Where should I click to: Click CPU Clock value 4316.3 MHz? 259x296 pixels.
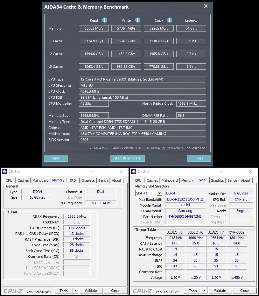pyautogui.click(x=143, y=91)
